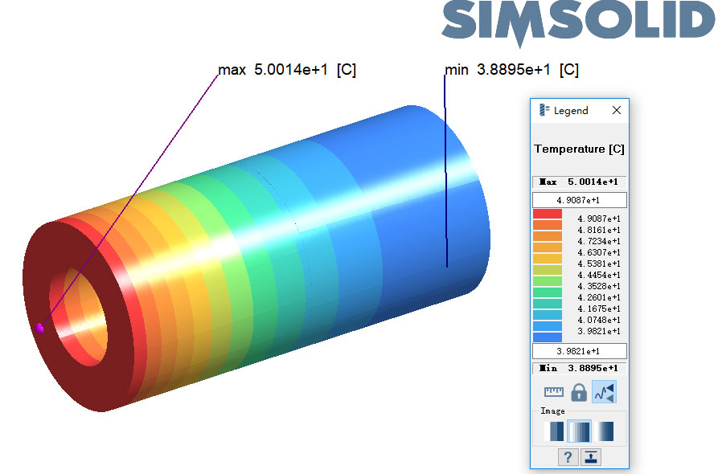Screen dimensions: 718x474
Task: Click the magenta max temperature marker point
Action: click(39, 328)
